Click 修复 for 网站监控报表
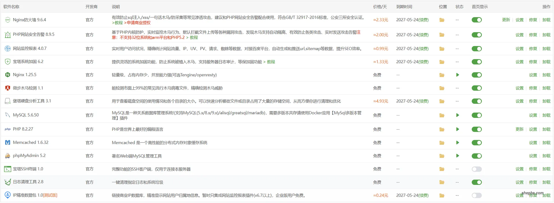Screen dimensions: 554x203 pos(533,49)
